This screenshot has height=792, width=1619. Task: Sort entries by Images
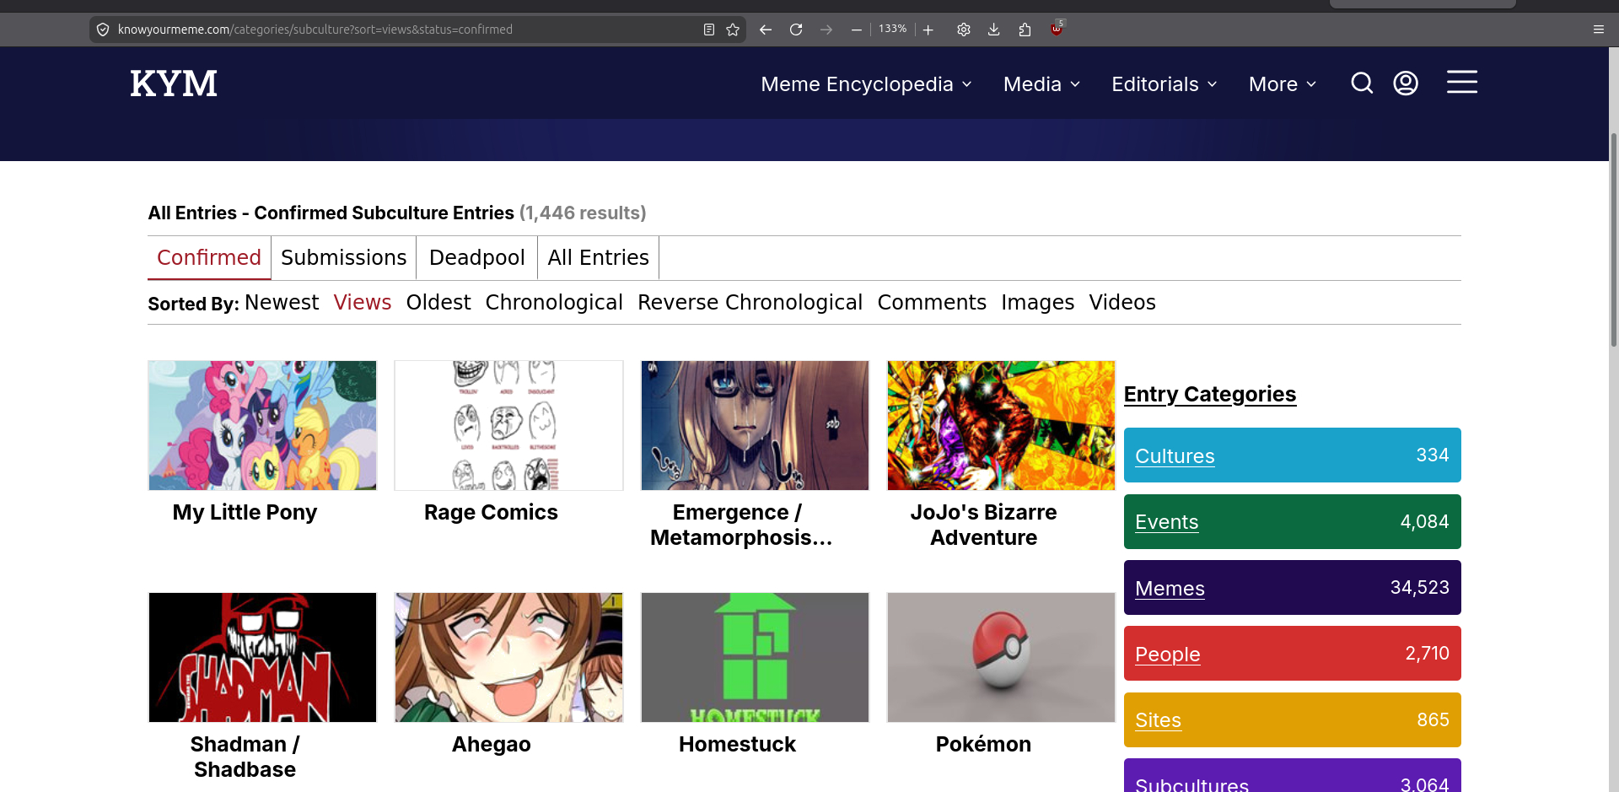[x=1038, y=302]
